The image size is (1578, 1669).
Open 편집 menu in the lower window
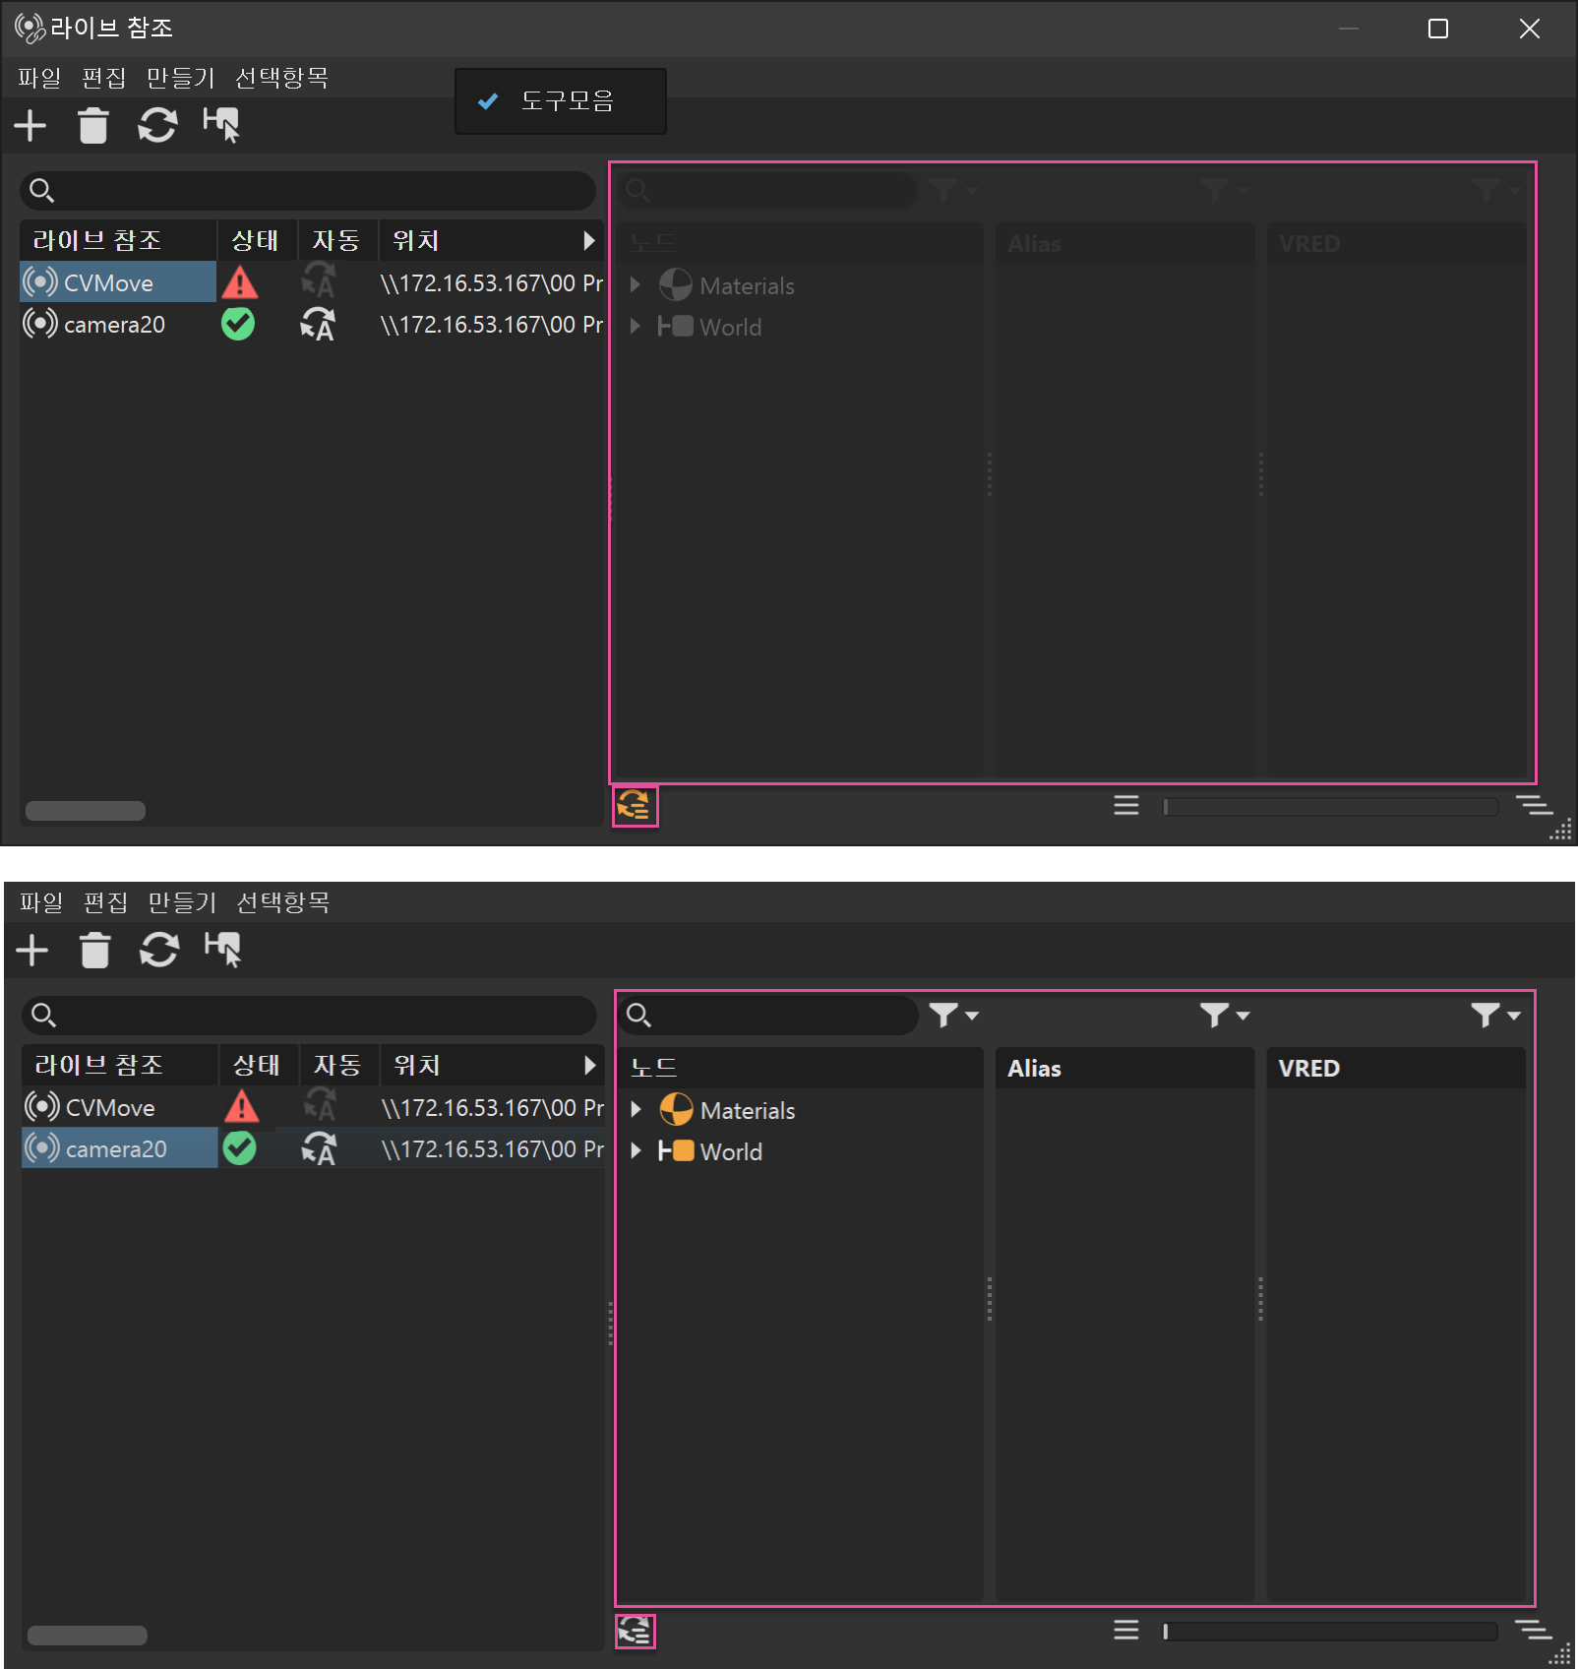point(106,902)
